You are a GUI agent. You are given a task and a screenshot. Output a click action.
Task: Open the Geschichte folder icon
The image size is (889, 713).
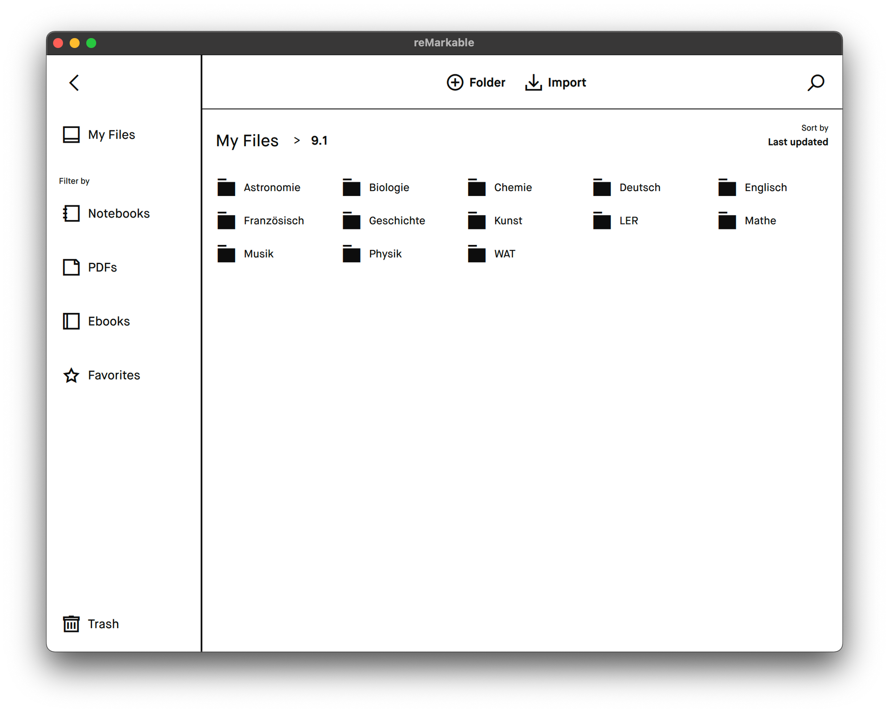coord(352,220)
